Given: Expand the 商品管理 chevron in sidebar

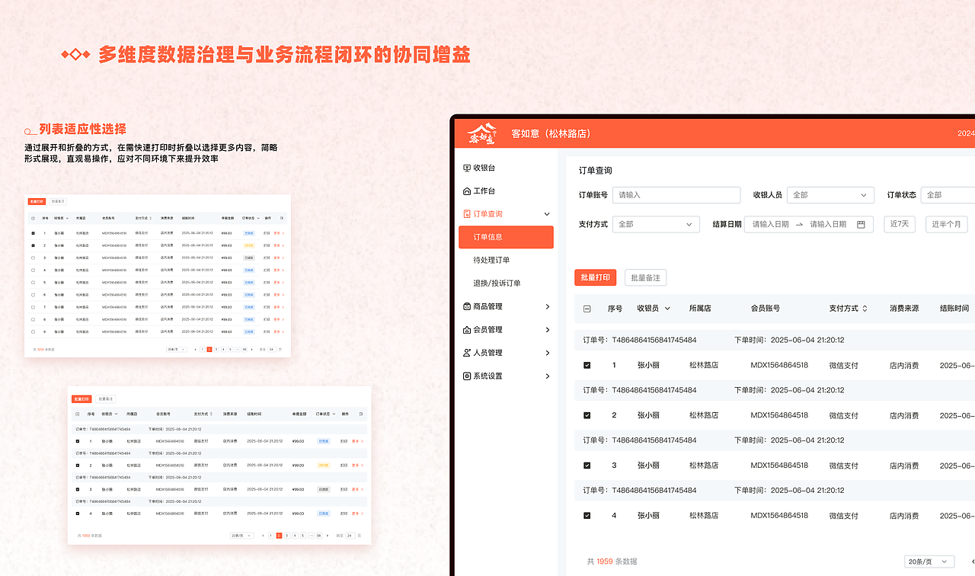Looking at the screenshot, I should coord(547,306).
